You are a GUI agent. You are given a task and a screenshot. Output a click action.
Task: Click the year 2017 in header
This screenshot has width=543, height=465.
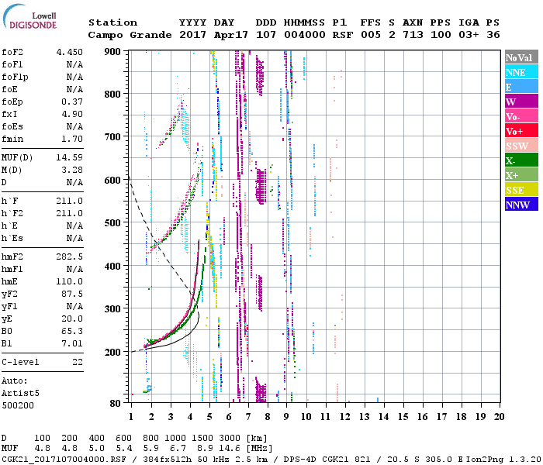tap(192, 35)
